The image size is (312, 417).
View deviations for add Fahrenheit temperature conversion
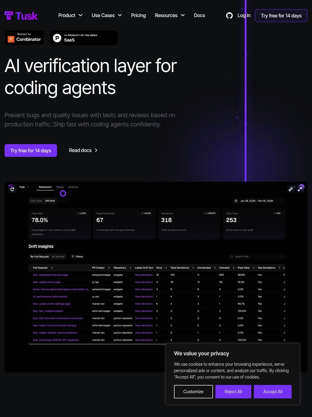point(144,318)
